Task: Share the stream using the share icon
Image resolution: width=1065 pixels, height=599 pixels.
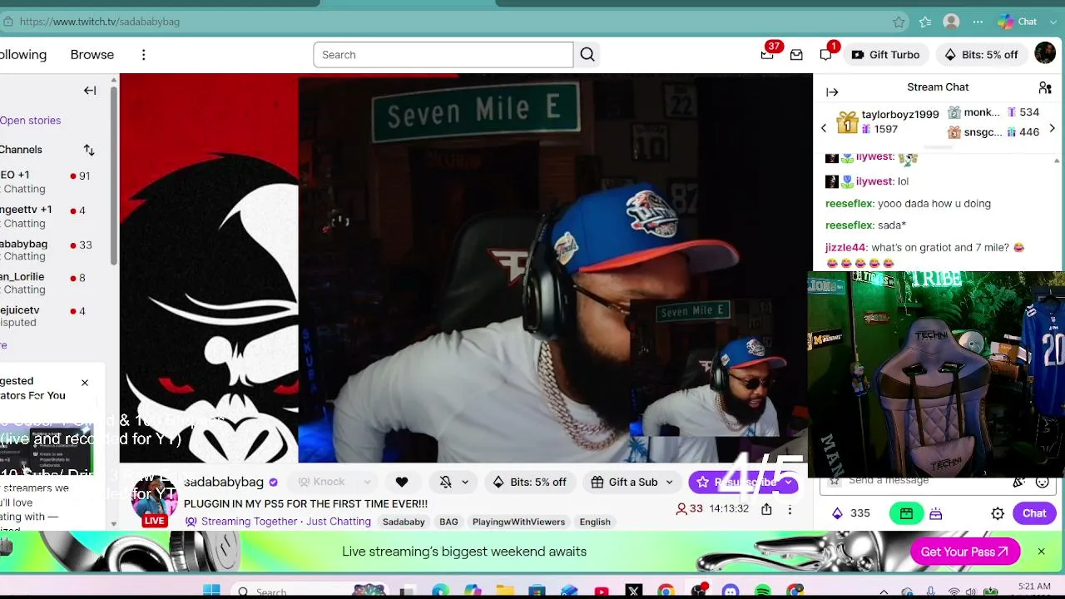Action: click(766, 509)
